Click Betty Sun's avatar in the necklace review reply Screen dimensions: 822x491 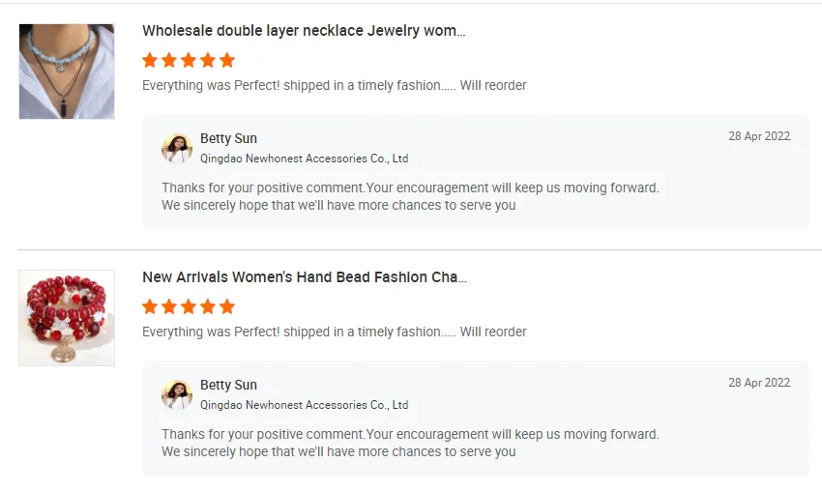click(177, 148)
